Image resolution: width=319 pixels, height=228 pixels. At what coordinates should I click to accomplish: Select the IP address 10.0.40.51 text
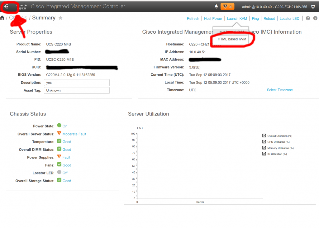(x=197, y=52)
